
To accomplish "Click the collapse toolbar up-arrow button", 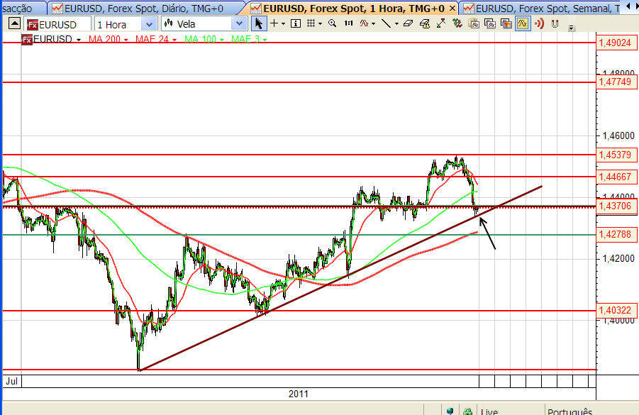I will 14,23.
